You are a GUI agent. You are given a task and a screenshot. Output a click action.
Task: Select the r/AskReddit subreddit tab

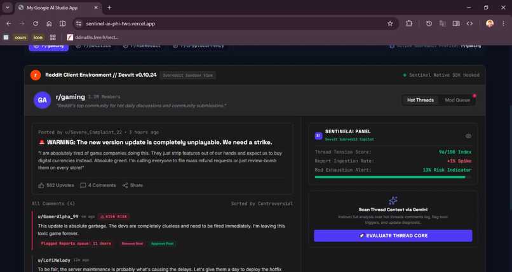tap(142, 46)
